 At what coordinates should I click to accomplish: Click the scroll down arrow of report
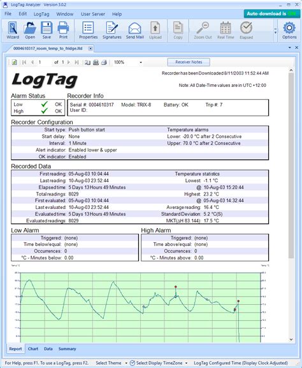[291, 339]
